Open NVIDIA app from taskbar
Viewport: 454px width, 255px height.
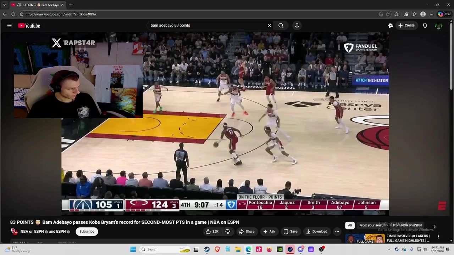pos(279,249)
